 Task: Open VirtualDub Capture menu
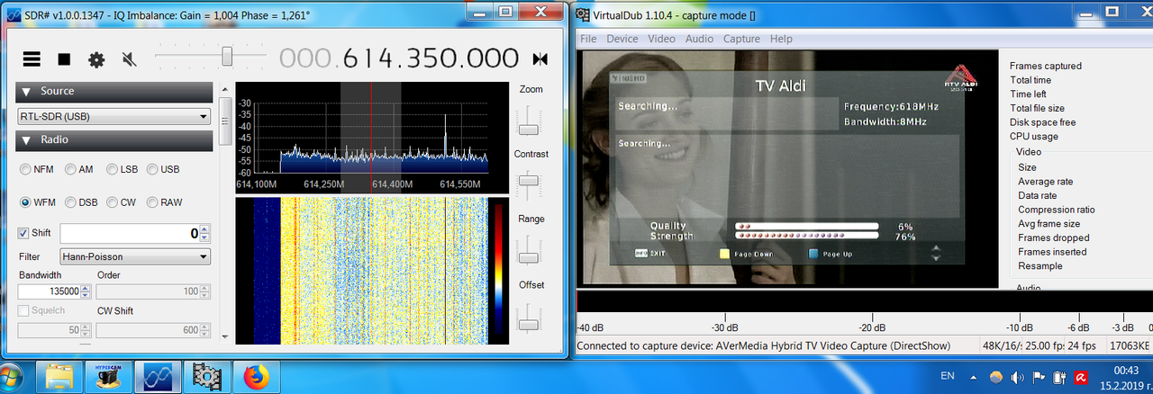click(x=741, y=39)
